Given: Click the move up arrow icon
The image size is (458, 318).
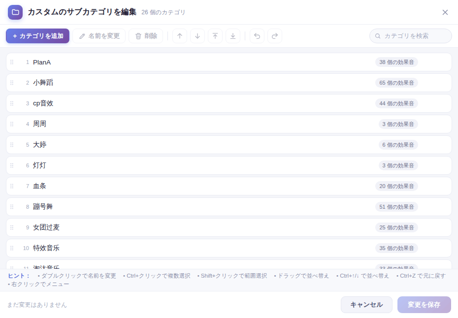Looking at the screenshot, I should [x=180, y=36].
